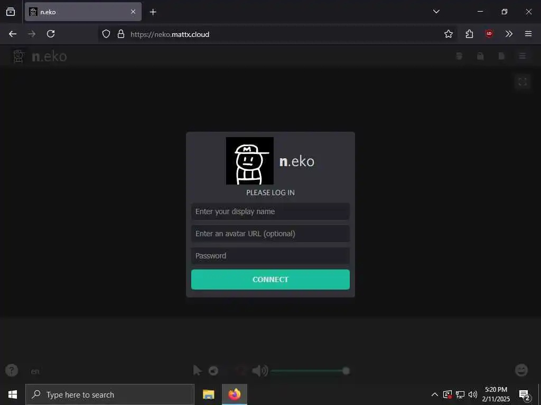Toggle fullscreen for the video
This screenshot has height=405, width=541.
click(x=523, y=82)
